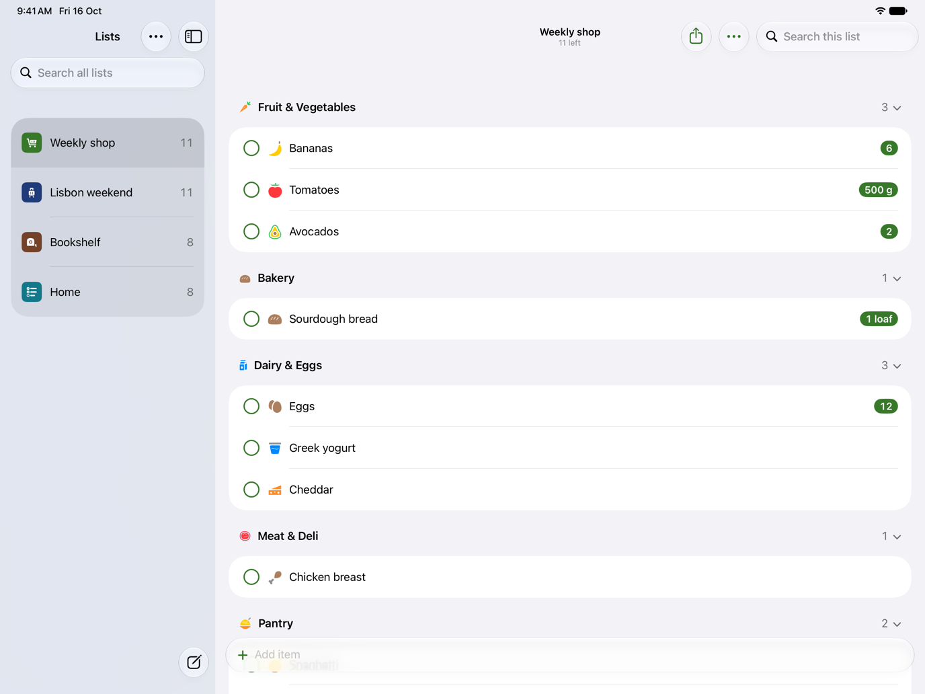Open the Lists more options button

click(x=156, y=36)
